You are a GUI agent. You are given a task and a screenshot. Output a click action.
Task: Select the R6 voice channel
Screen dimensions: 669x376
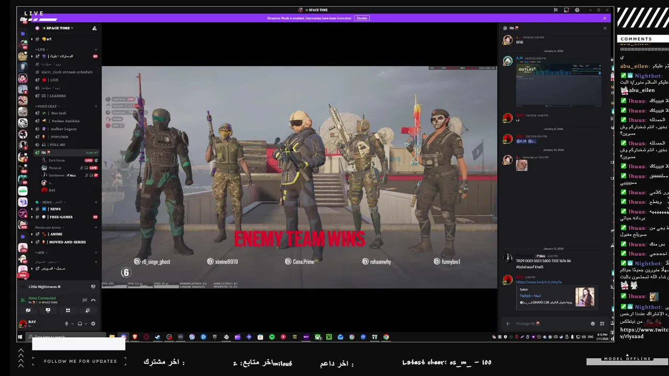tap(65, 152)
